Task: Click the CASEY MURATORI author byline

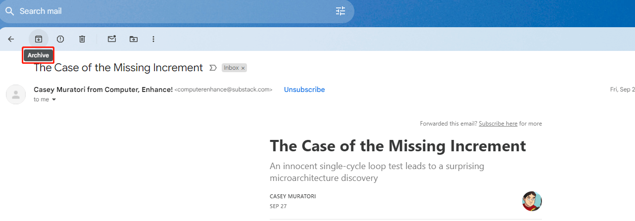Action: (x=293, y=196)
